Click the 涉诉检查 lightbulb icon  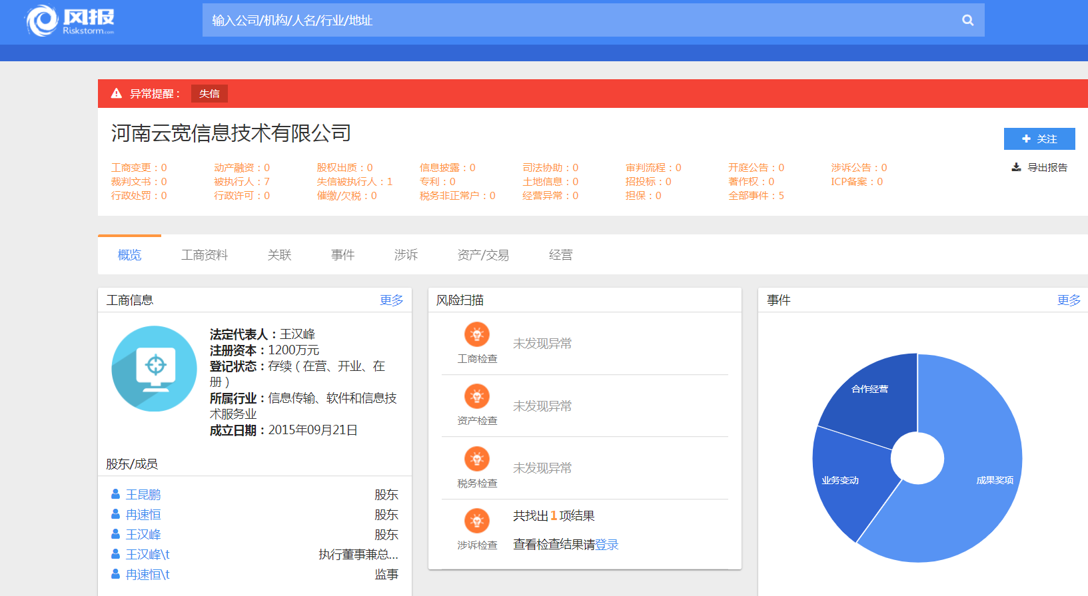(477, 521)
